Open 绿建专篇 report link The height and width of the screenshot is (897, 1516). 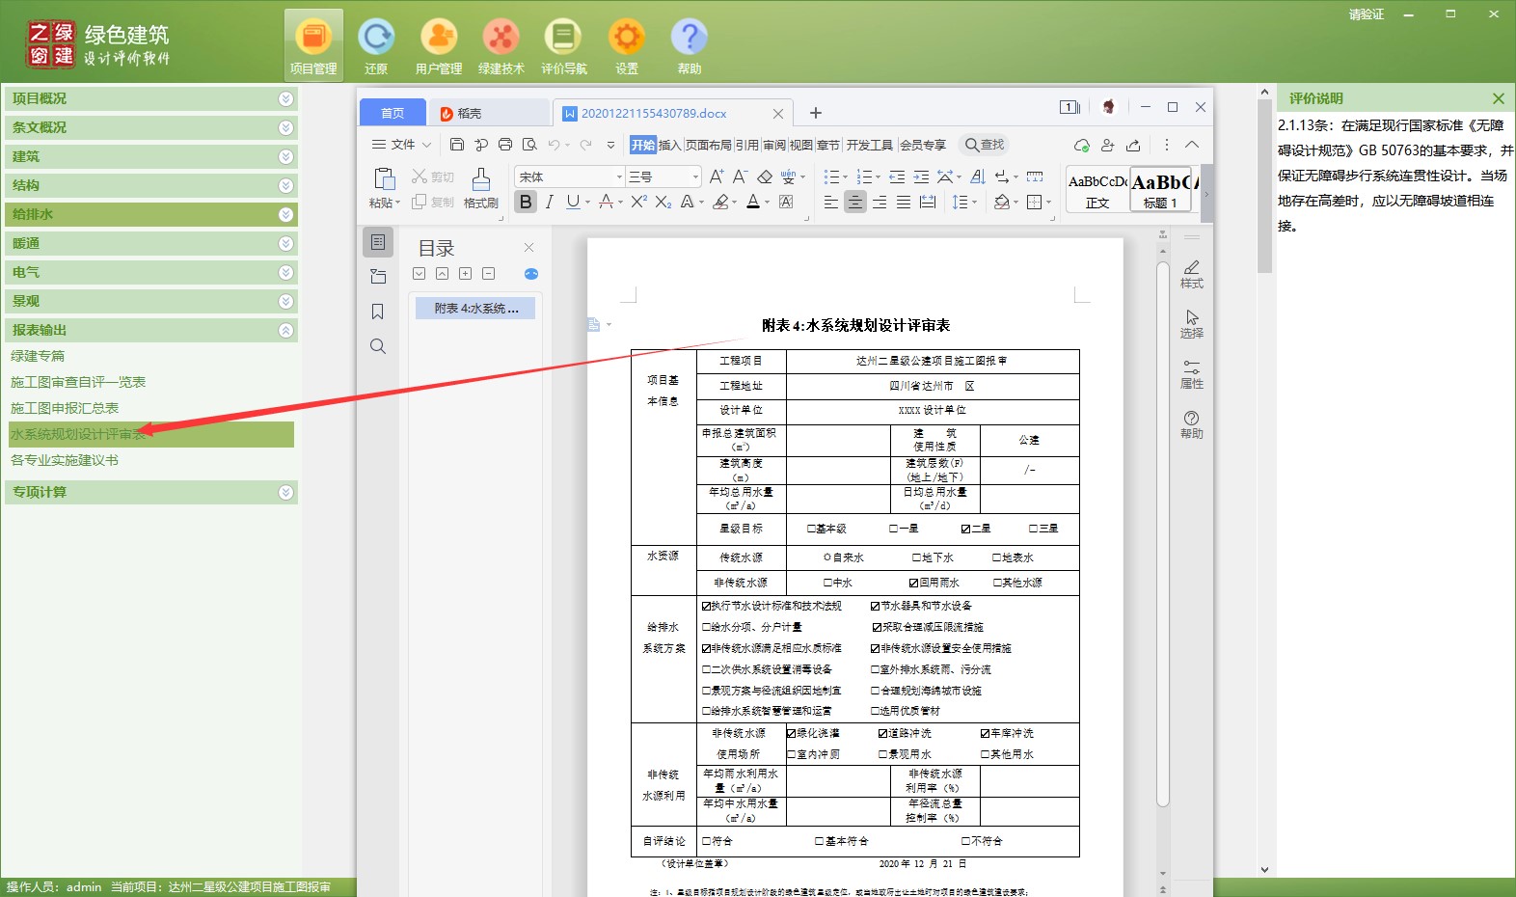[38, 356]
